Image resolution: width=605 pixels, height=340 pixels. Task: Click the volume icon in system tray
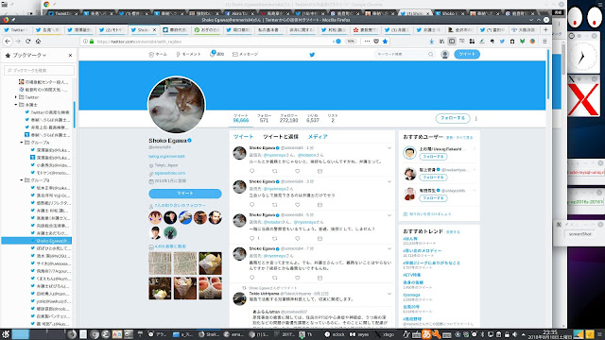coord(514,334)
